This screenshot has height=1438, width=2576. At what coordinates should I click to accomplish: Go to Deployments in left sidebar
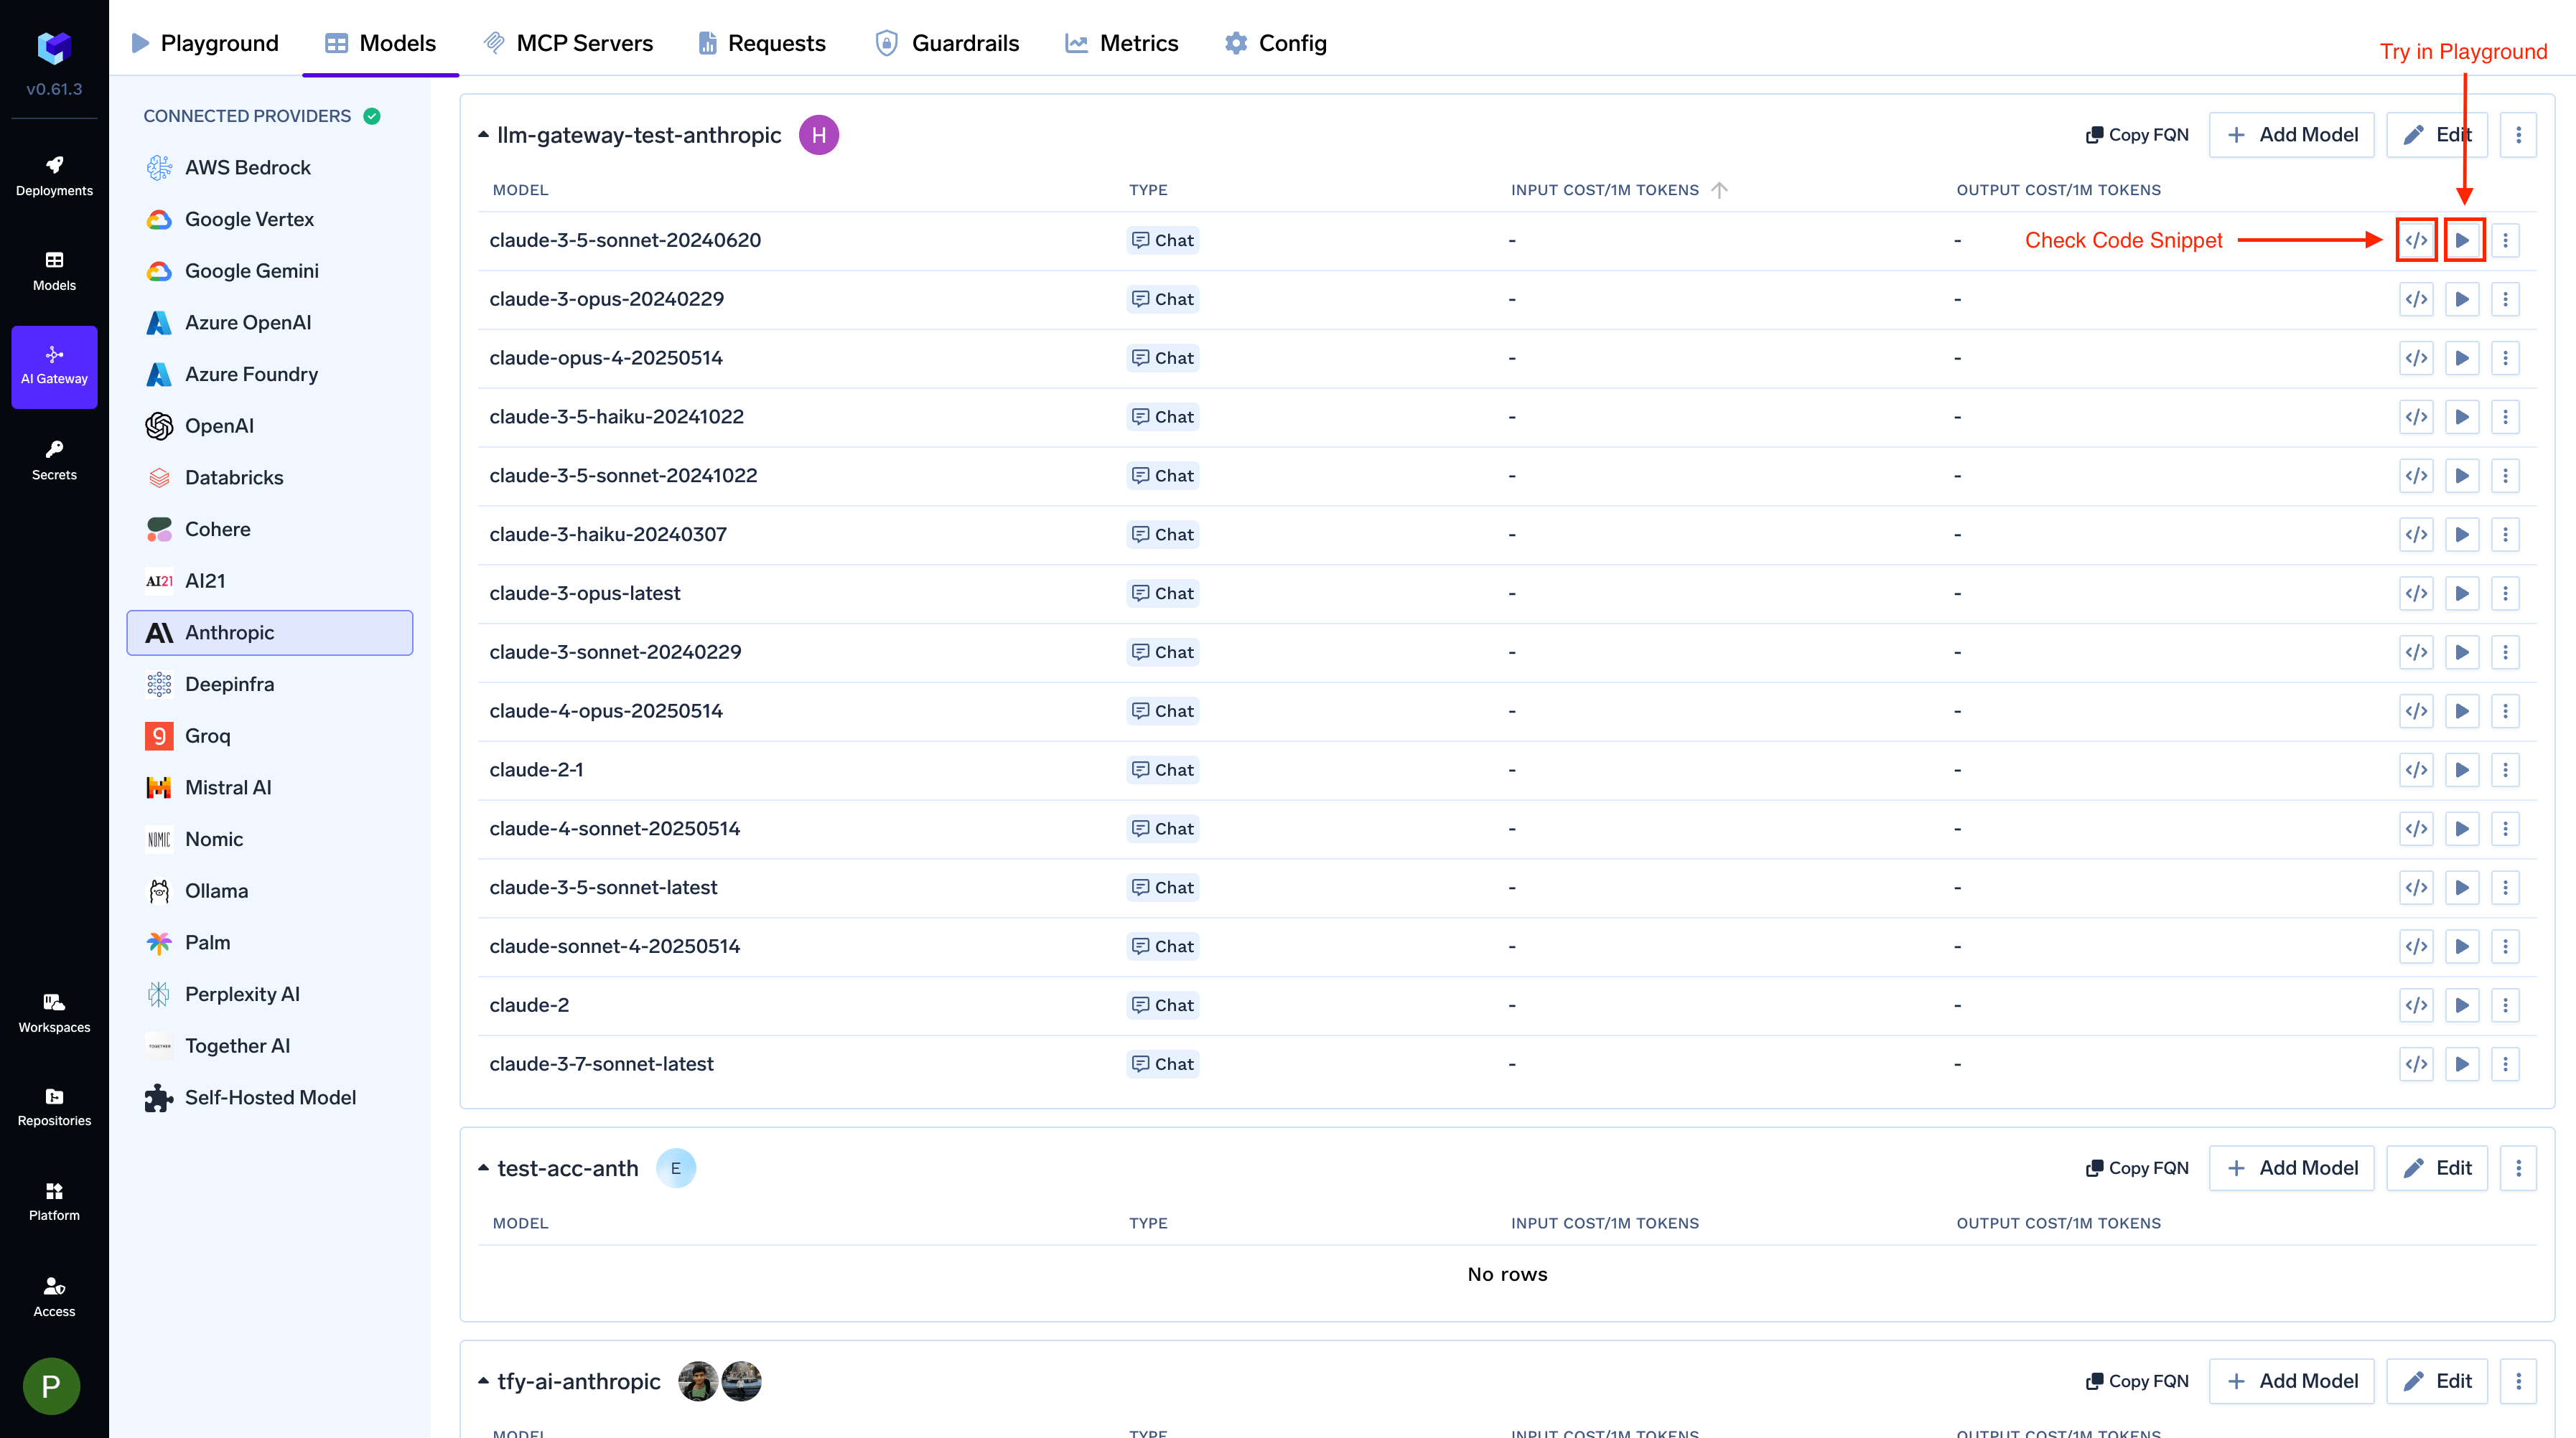(54, 176)
